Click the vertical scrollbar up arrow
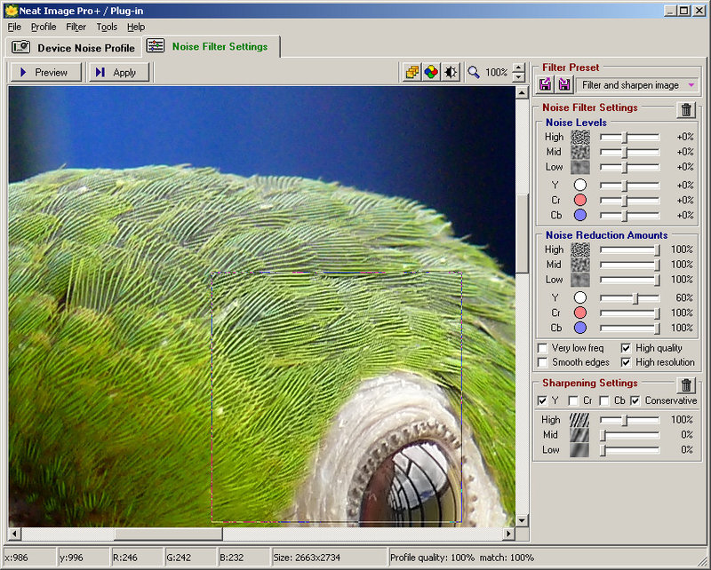711x570 pixels. 522,93
